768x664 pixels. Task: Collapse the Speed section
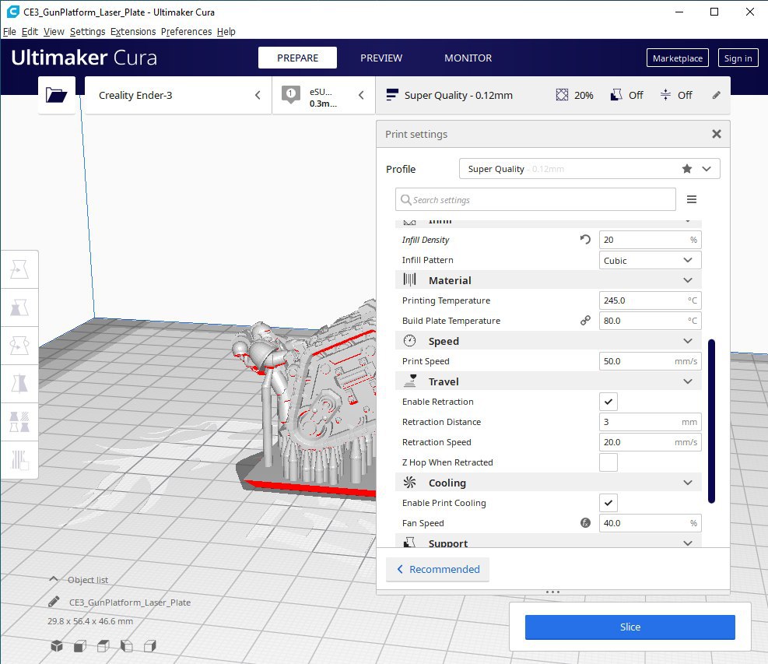pyautogui.click(x=548, y=341)
